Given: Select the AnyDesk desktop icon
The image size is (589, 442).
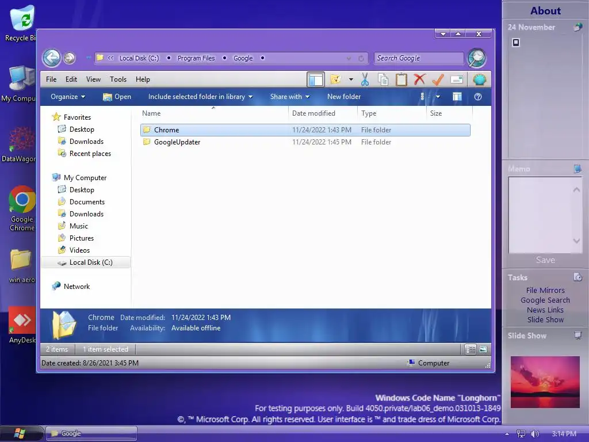Looking at the screenshot, I should (22, 325).
